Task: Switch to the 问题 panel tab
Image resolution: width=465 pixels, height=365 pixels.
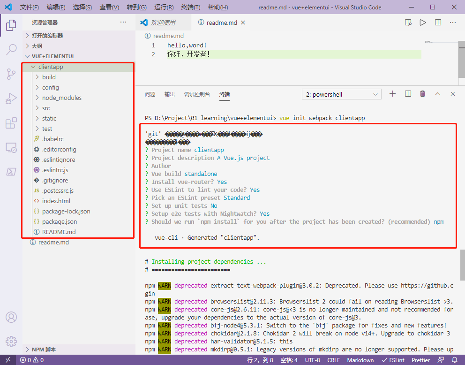Action: click(150, 94)
